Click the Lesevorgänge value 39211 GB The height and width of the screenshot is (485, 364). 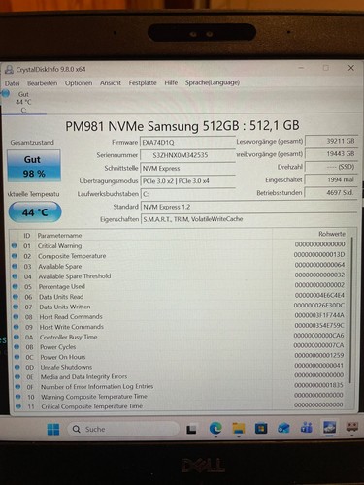click(332, 141)
